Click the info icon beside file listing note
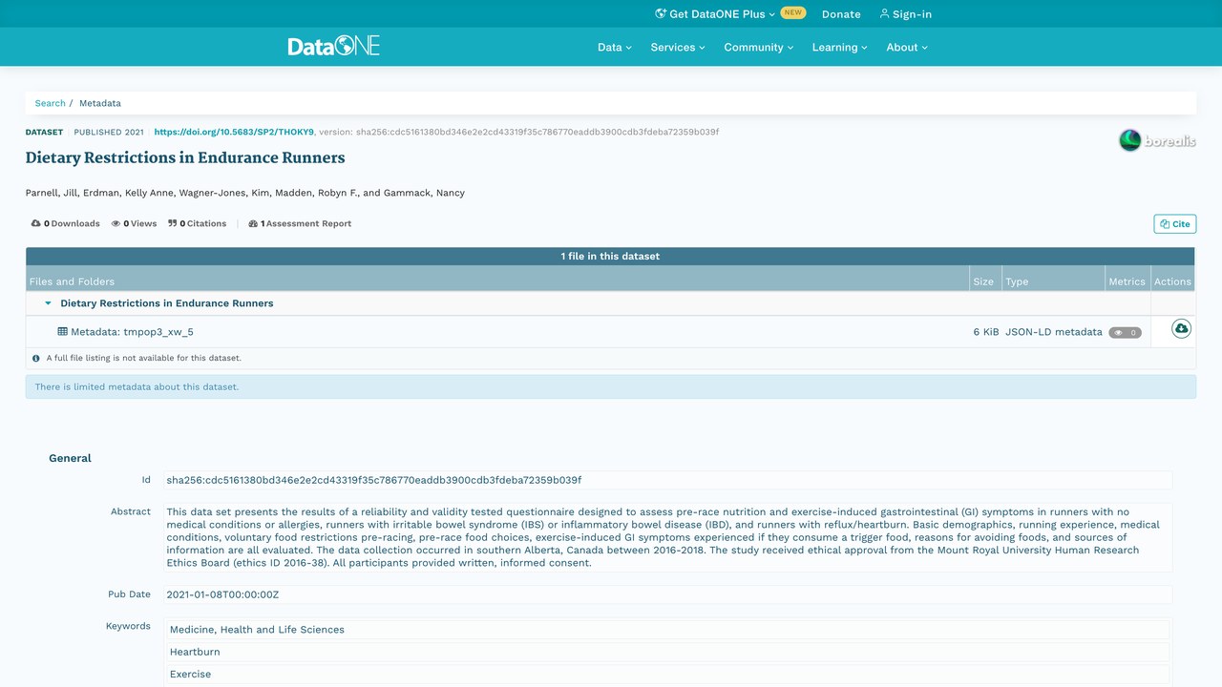The image size is (1222, 687). coord(36,359)
